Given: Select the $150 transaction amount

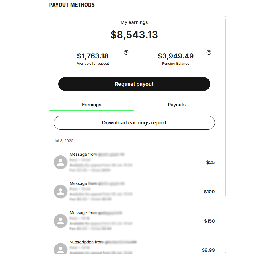Looking at the screenshot, I should (209, 221).
